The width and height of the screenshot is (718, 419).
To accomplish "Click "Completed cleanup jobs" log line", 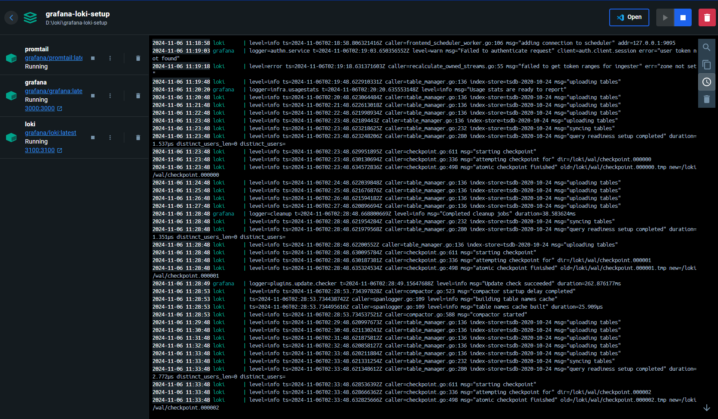I will (364, 214).
